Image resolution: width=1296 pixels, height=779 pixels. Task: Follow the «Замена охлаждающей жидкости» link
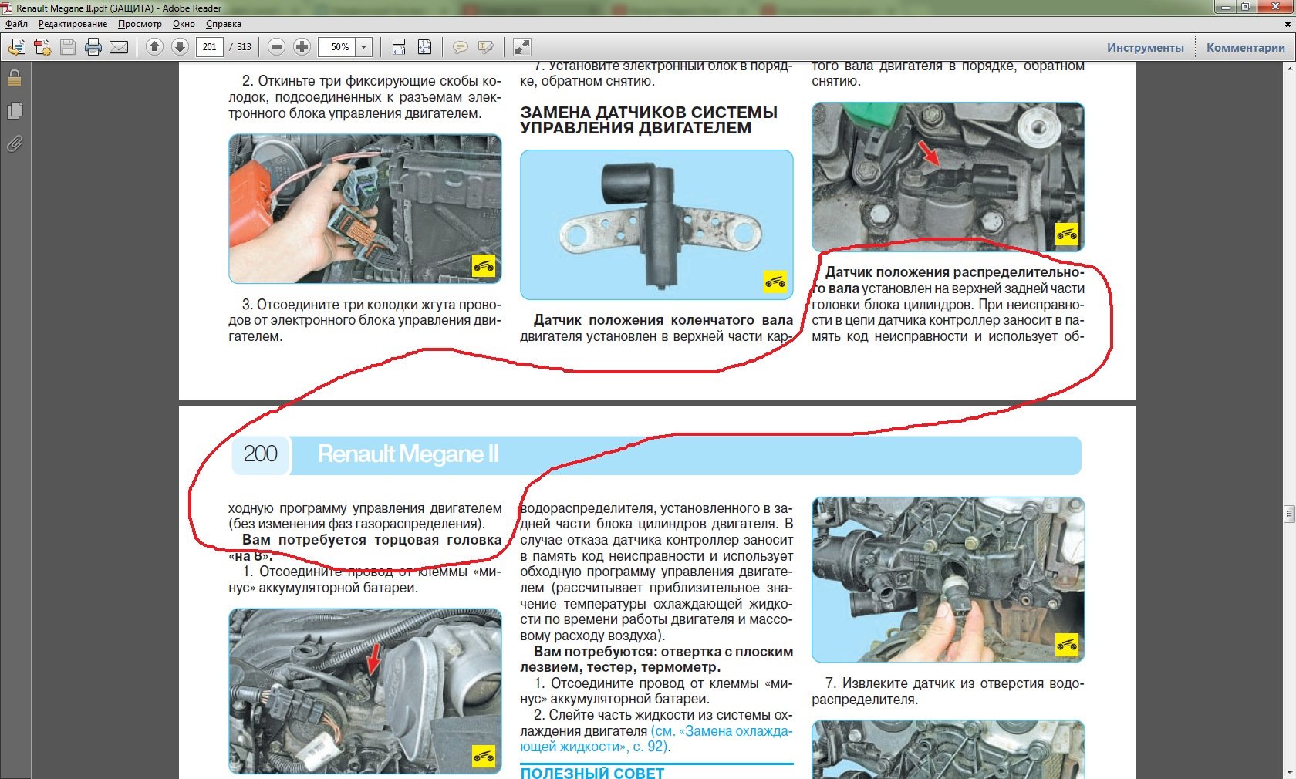pos(721,731)
